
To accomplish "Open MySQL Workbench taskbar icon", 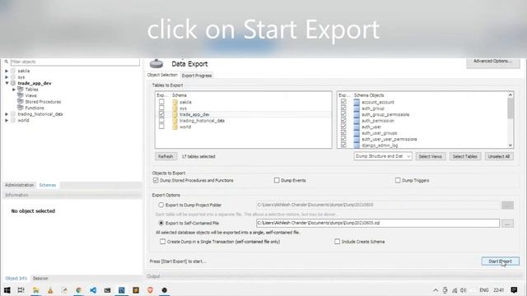I will point(122,290).
